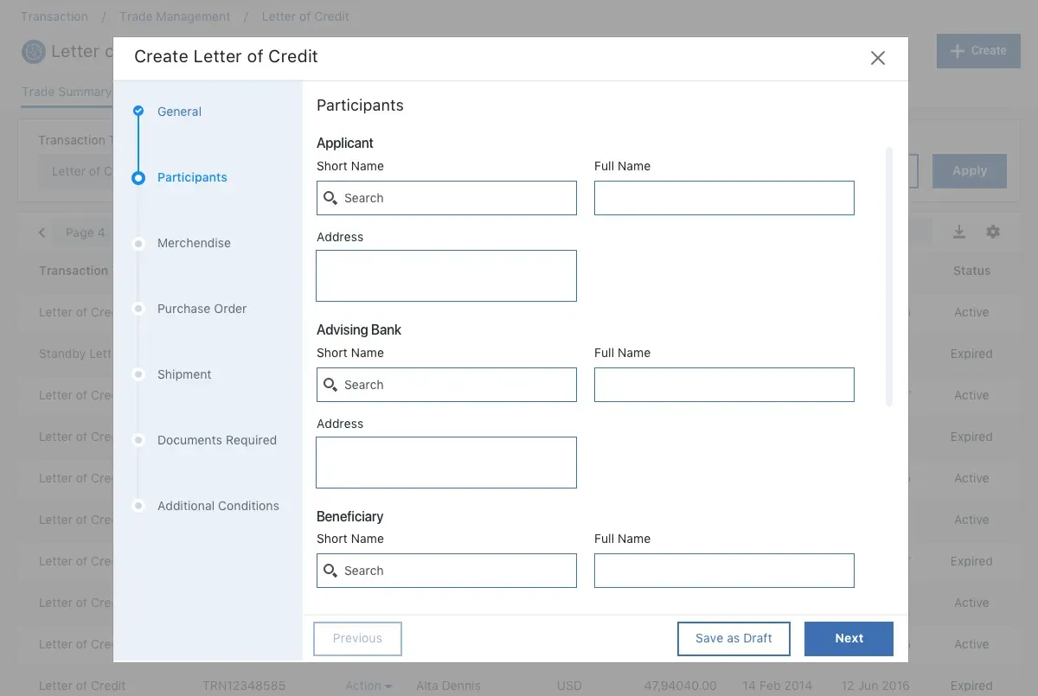Click the Applicant Full Name input field

point(724,198)
